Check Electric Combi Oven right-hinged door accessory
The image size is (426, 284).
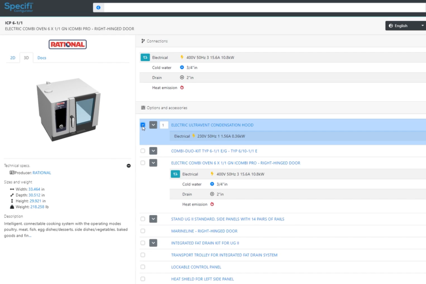tap(143, 163)
